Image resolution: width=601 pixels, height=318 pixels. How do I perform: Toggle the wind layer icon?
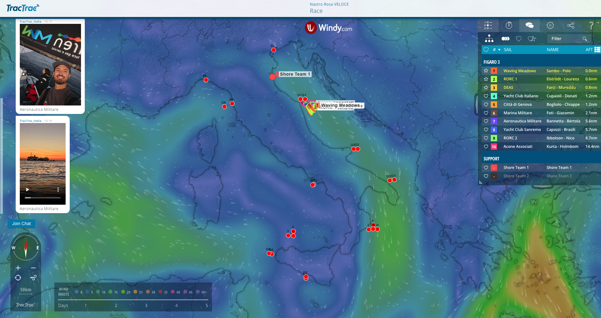pos(33,278)
